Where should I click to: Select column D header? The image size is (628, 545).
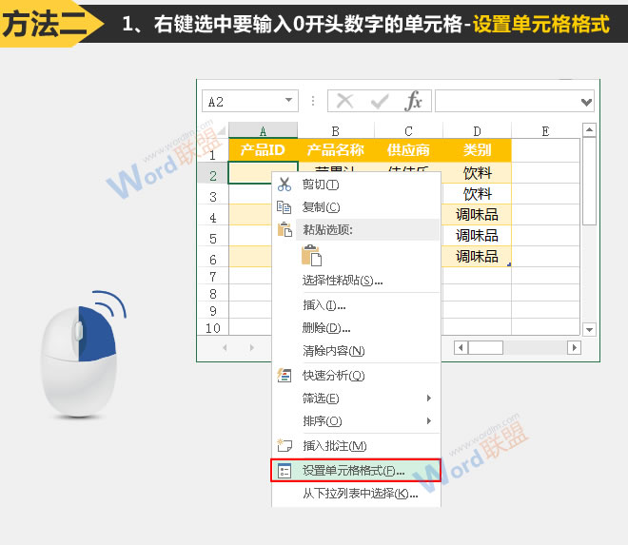(x=477, y=130)
